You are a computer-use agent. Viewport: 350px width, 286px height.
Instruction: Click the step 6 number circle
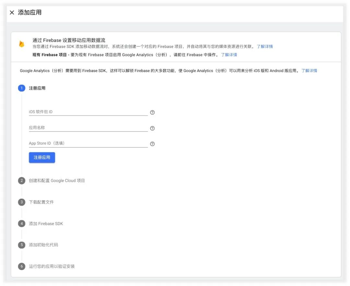[22, 266]
